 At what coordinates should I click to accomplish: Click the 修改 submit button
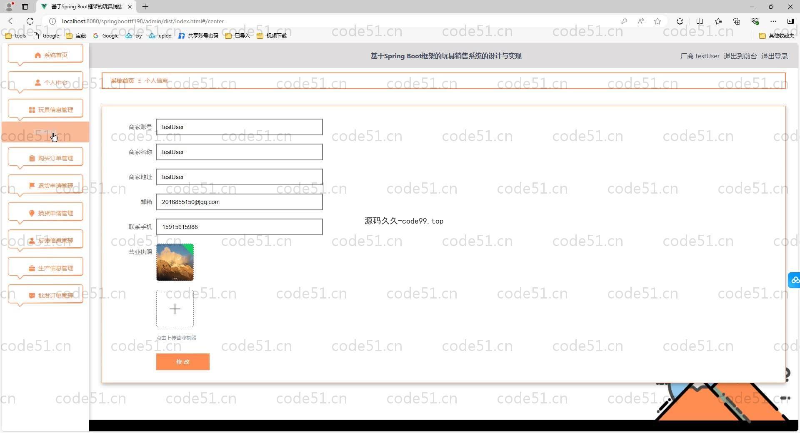point(183,362)
